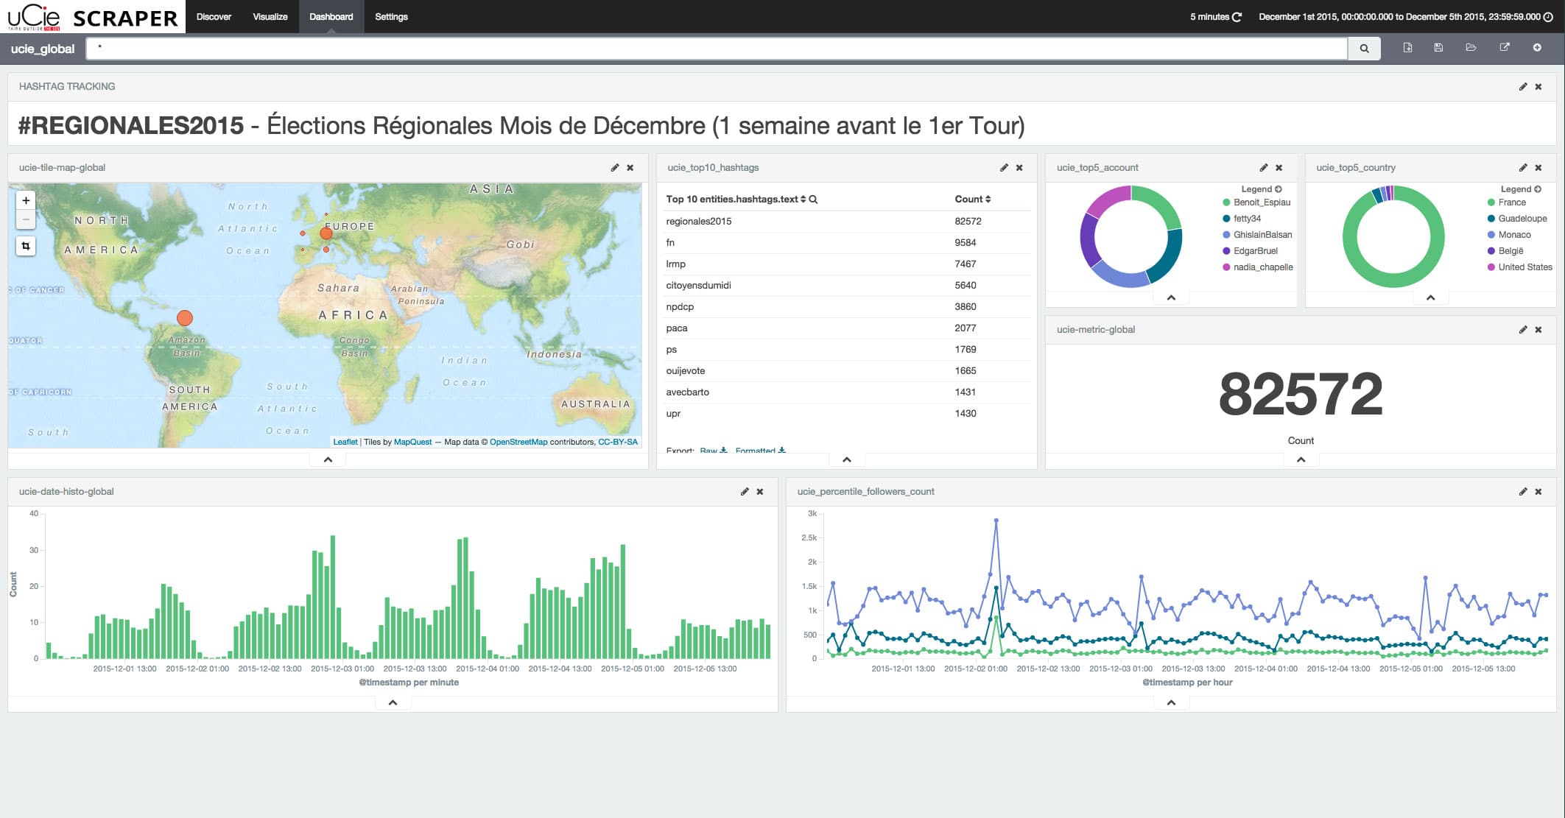The width and height of the screenshot is (1565, 818).
Task: Click the 5 minutes auto-refresh button
Action: [x=1215, y=17]
